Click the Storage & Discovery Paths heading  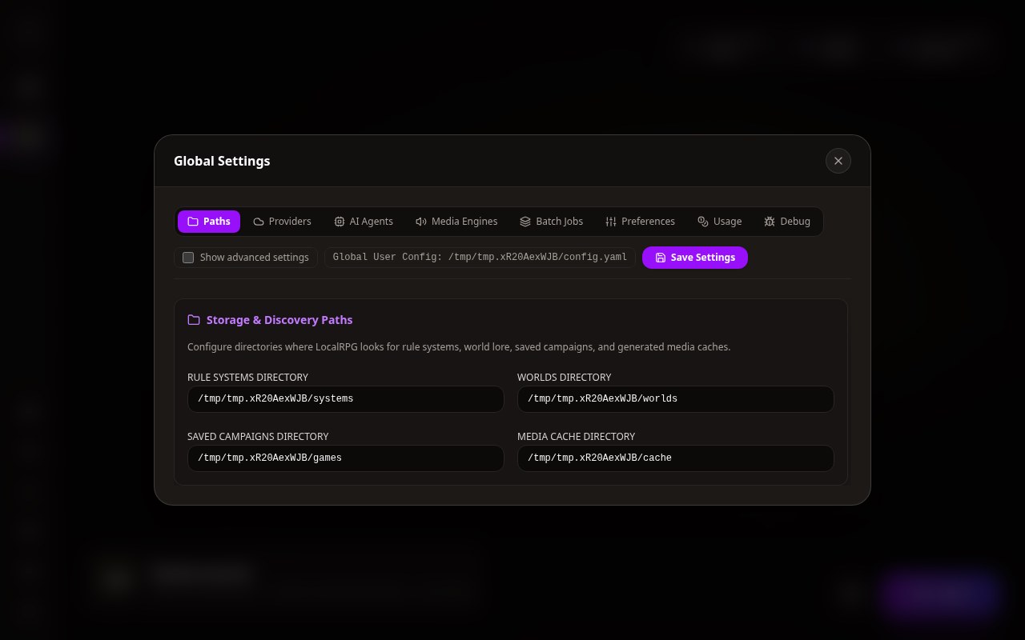(279, 320)
